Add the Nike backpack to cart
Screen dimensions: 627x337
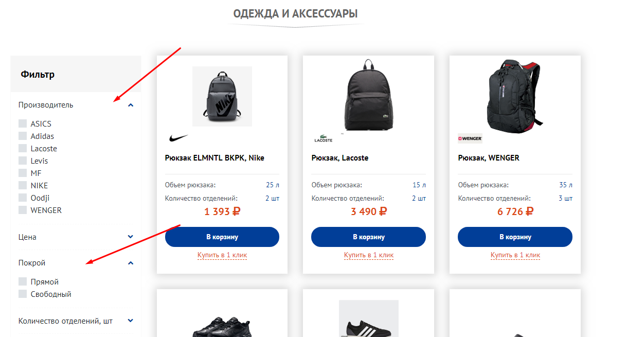(222, 237)
